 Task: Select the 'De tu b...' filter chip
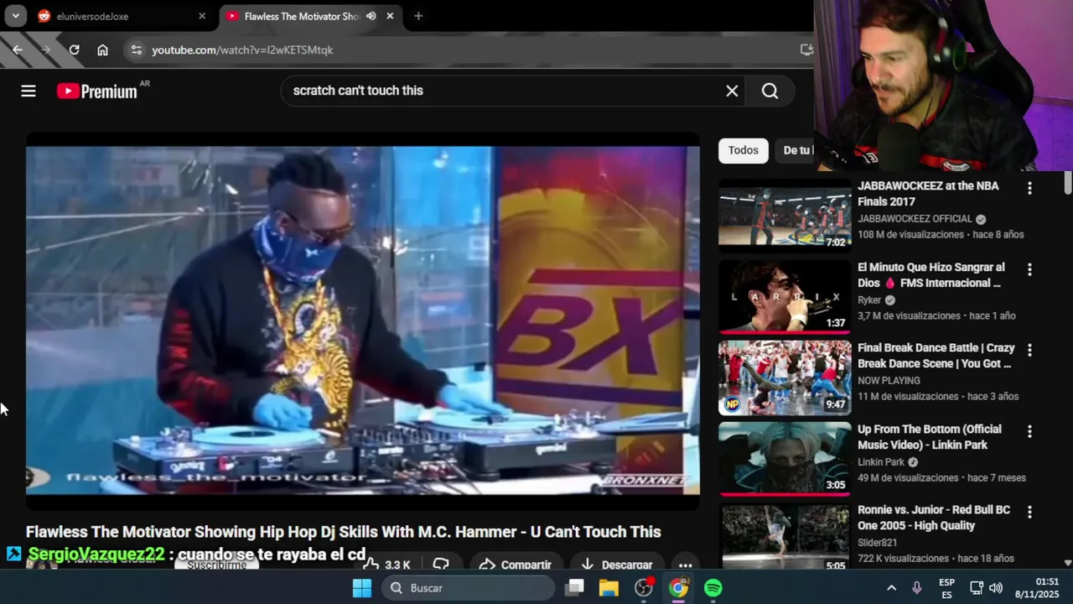pyautogui.click(x=796, y=150)
